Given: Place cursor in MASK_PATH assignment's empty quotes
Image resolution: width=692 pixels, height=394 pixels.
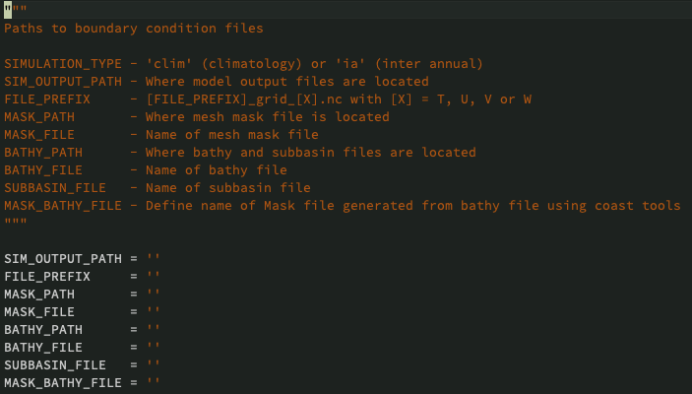Looking at the screenshot, I should [x=154, y=294].
